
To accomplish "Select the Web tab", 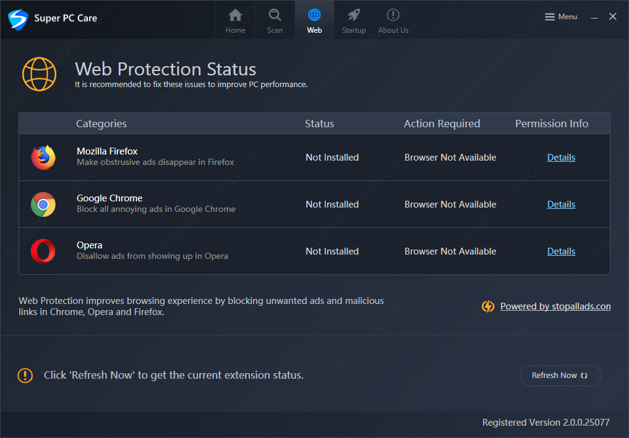I will [x=314, y=21].
